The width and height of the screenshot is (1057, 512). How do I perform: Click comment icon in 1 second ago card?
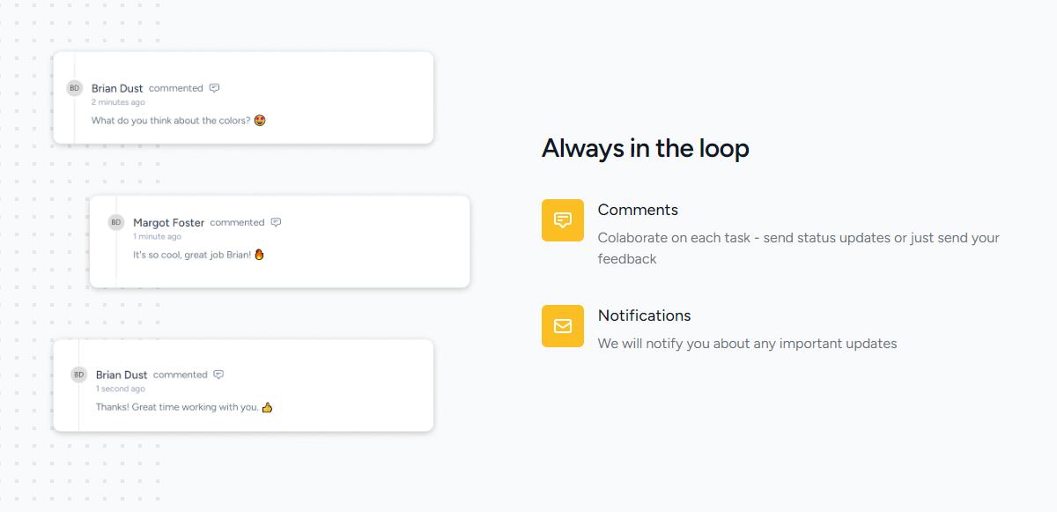(218, 375)
